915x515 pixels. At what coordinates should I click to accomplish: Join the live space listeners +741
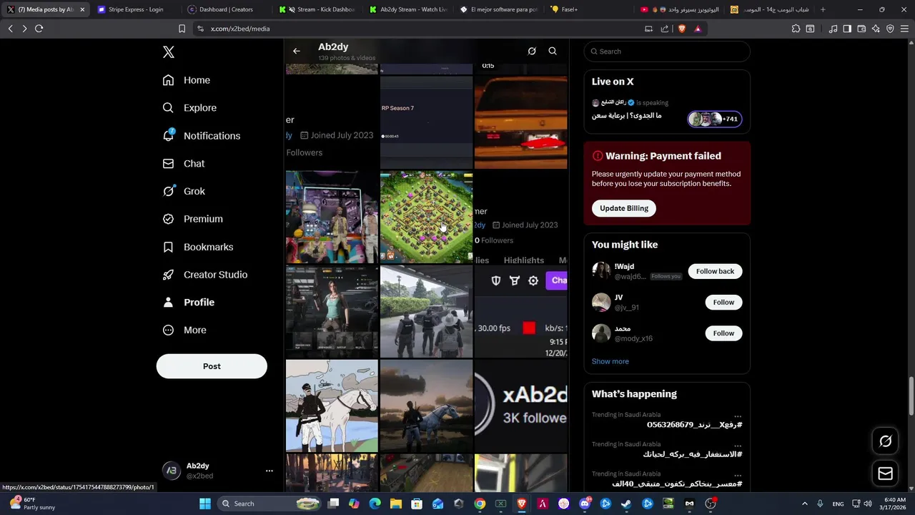tap(715, 119)
